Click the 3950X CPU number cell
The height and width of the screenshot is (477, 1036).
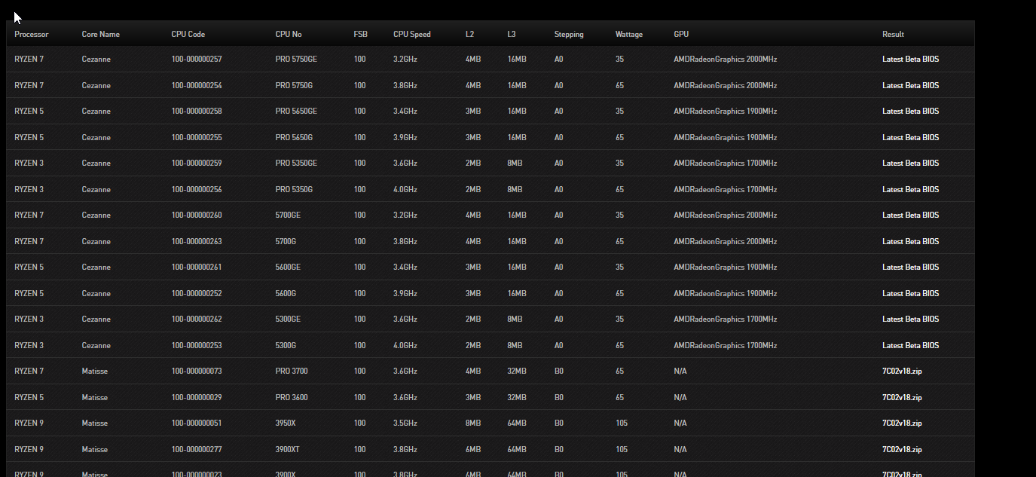point(286,423)
